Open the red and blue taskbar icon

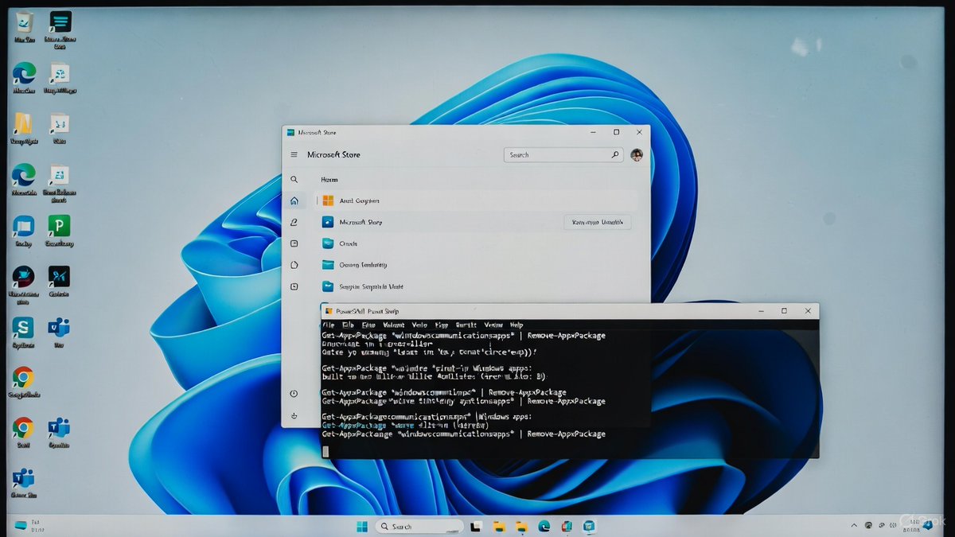coord(567,526)
